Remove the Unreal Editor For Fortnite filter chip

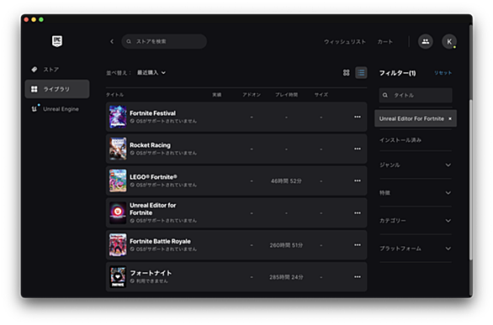click(450, 118)
